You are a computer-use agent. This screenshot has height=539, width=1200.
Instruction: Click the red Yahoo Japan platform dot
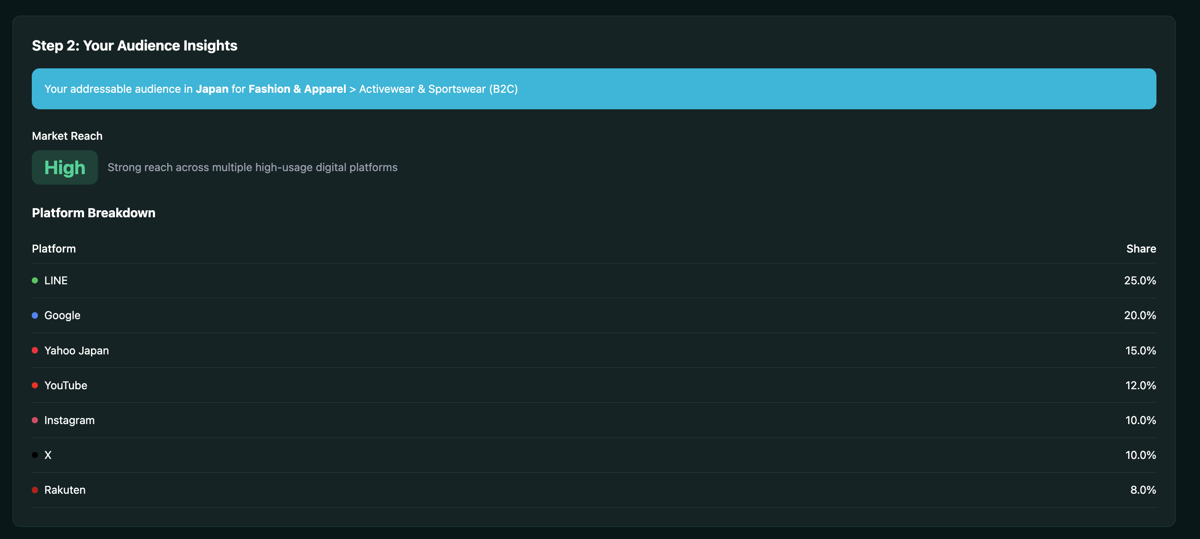pos(35,350)
